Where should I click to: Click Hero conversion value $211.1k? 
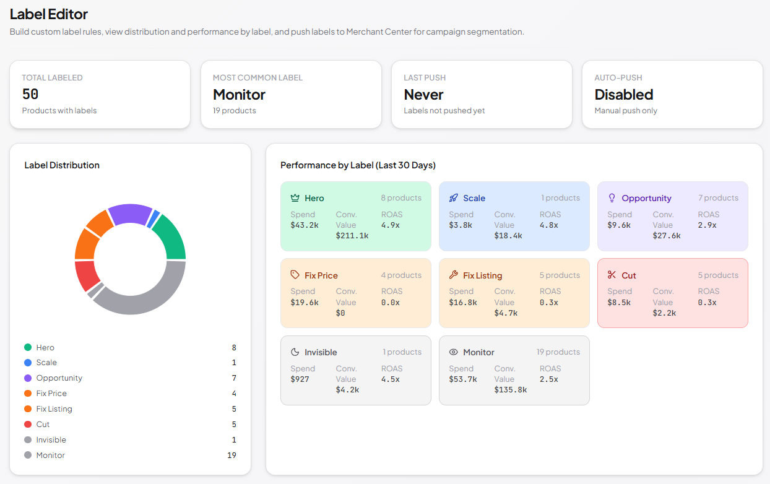tap(352, 236)
